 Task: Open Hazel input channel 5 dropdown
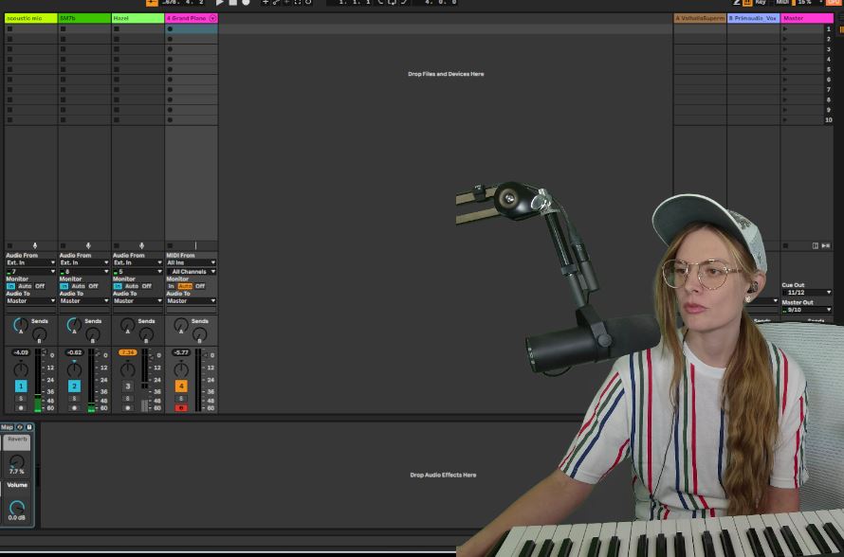(138, 272)
